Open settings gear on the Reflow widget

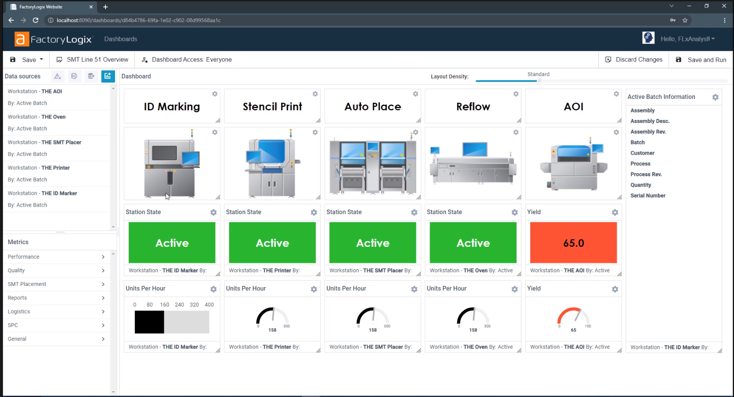pyautogui.click(x=516, y=94)
